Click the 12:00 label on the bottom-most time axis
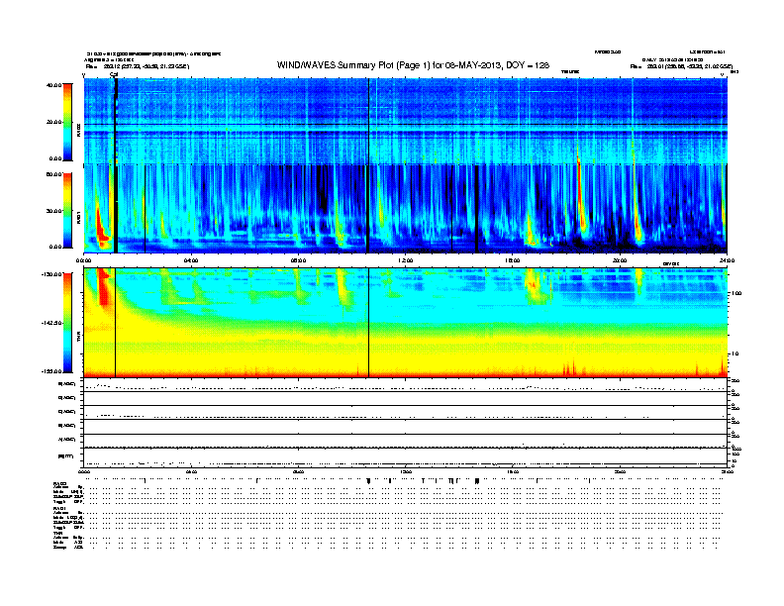The image size is (784, 606). (405, 471)
